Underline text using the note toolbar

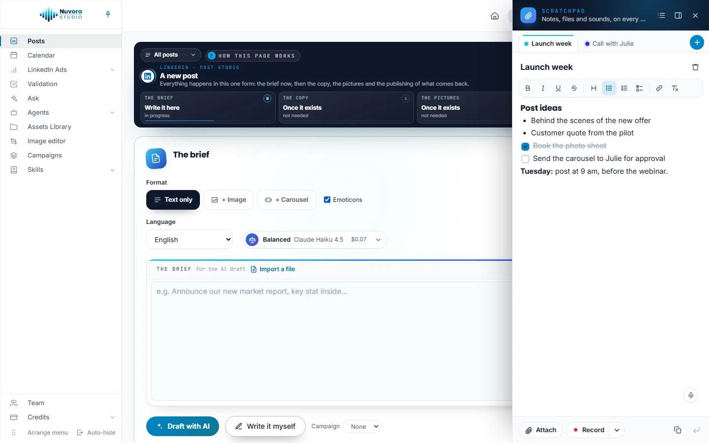(x=558, y=88)
